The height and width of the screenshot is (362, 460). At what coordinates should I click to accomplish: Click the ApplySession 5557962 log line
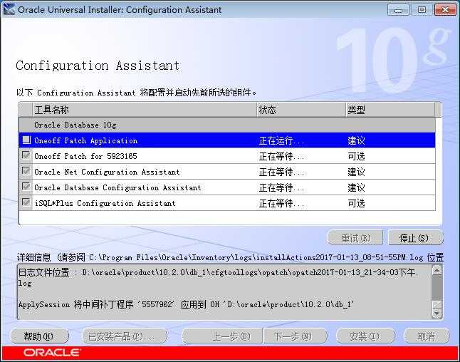(186, 304)
